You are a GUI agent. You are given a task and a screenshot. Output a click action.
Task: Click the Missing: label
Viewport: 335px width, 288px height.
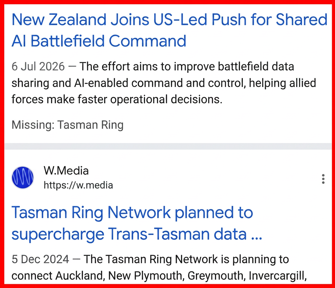tap(33, 125)
